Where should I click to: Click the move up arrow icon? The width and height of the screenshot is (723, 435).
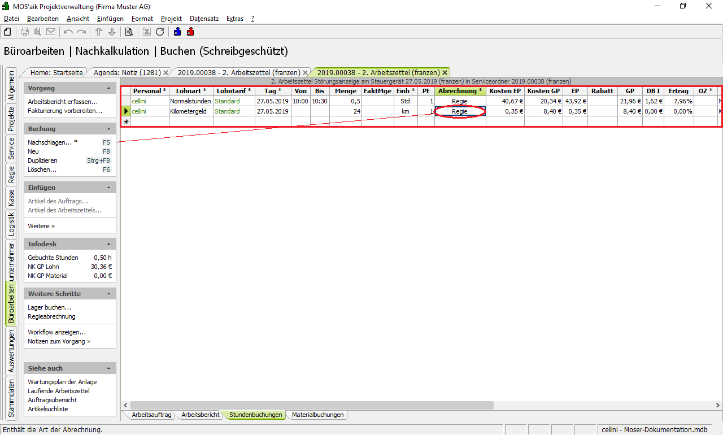tap(99, 32)
